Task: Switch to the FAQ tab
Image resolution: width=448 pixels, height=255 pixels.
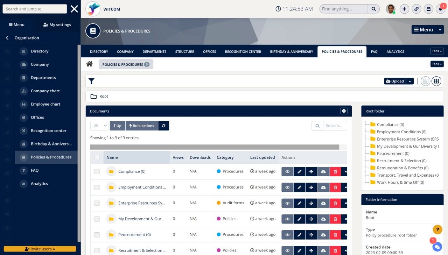Action: (374, 51)
